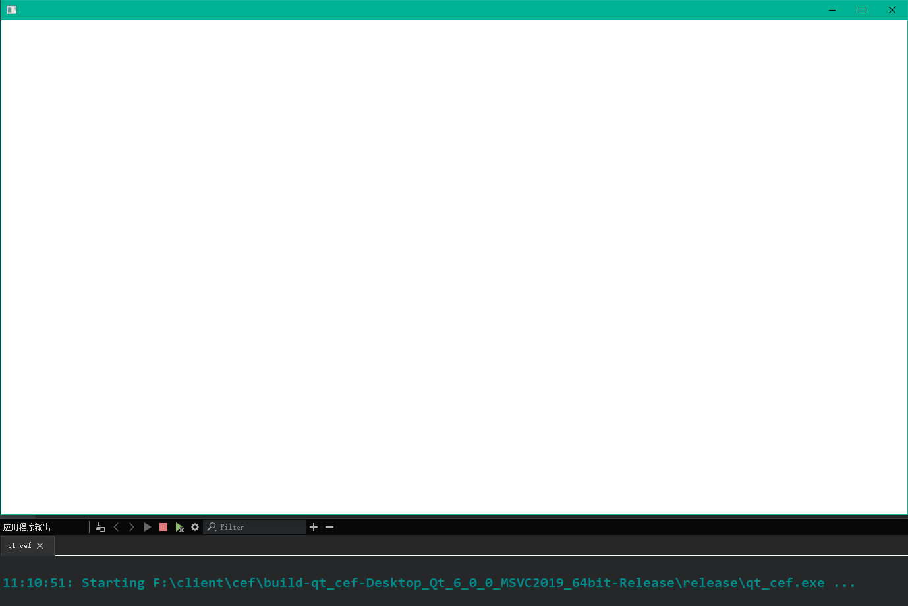Screen dimensions: 908x606
Task: Re-run qt_cef using the green play icon
Action: click(x=148, y=526)
